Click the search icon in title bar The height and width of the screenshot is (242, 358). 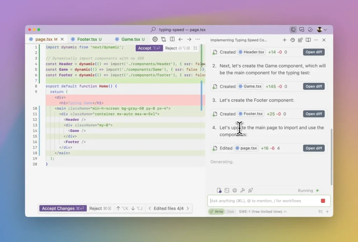pos(153,29)
